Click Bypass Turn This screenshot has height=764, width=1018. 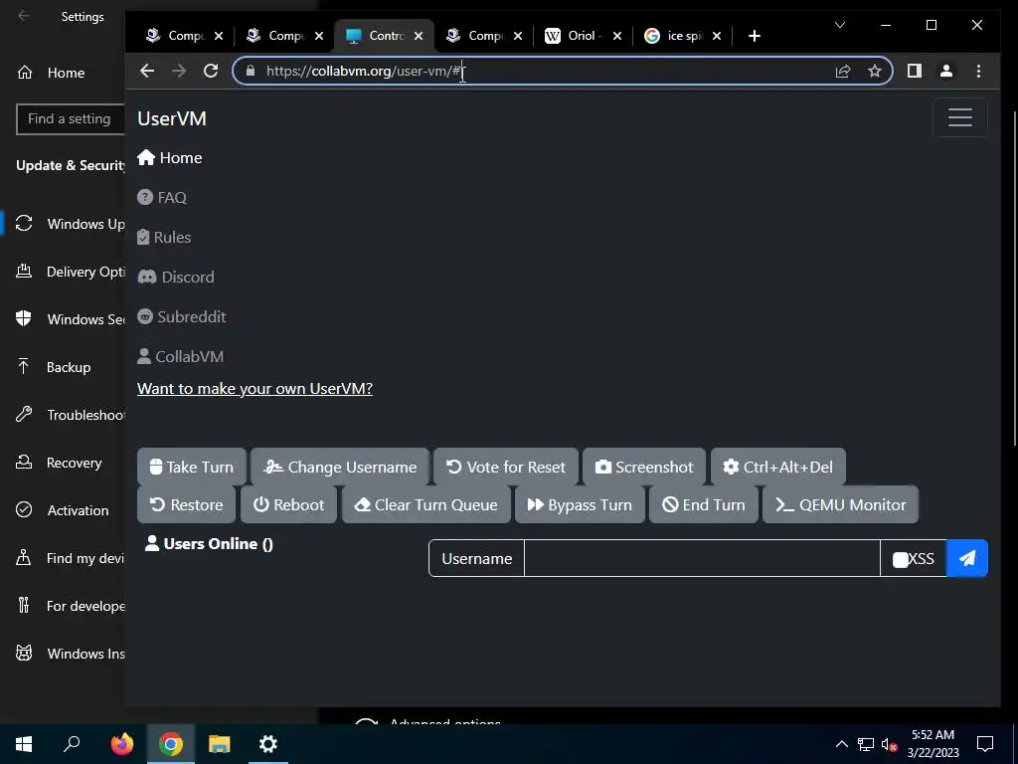[580, 504]
